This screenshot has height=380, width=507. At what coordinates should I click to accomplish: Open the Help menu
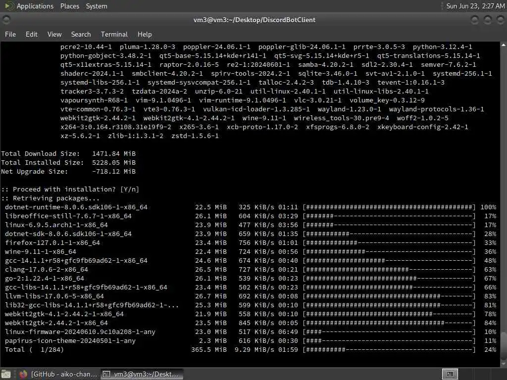145,34
